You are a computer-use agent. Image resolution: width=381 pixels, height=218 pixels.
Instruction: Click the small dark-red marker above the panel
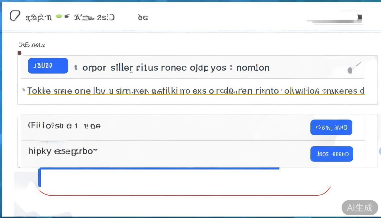19,53
